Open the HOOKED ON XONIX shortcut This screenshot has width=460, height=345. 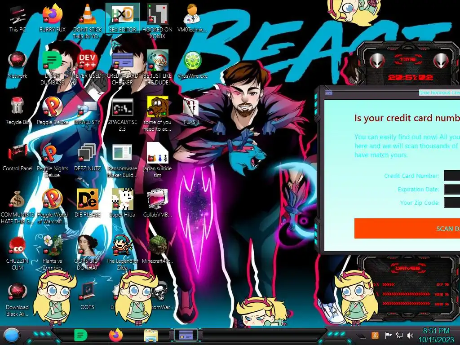tap(157, 21)
